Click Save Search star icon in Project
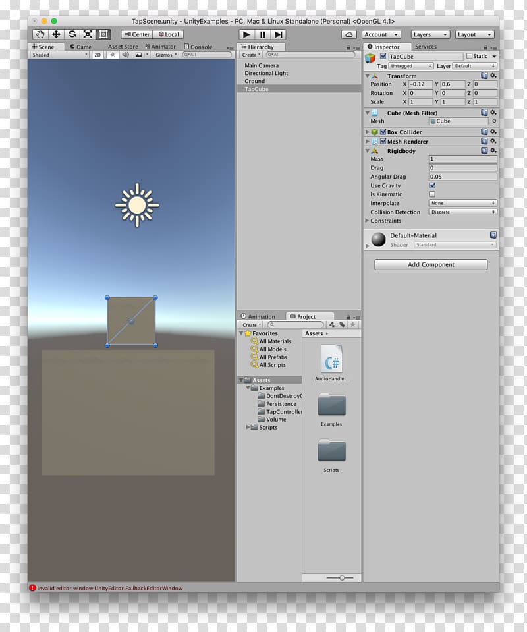The height and width of the screenshot is (632, 527). pos(353,324)
